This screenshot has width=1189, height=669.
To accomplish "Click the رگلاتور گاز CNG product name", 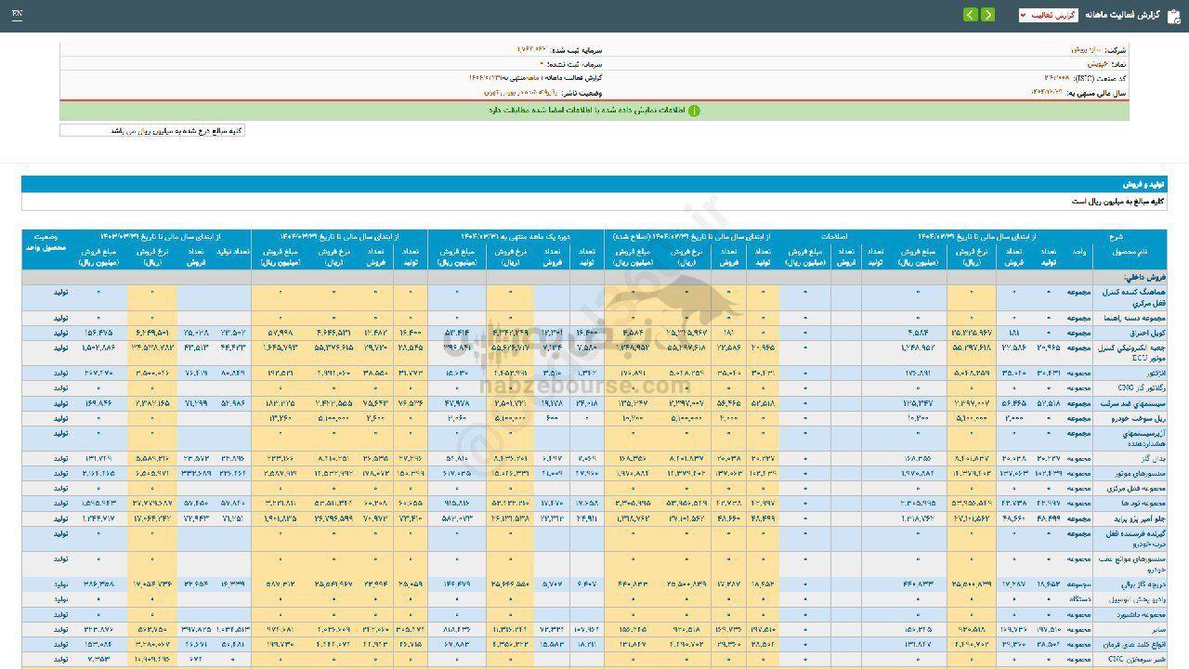I will click(1130, 387).
